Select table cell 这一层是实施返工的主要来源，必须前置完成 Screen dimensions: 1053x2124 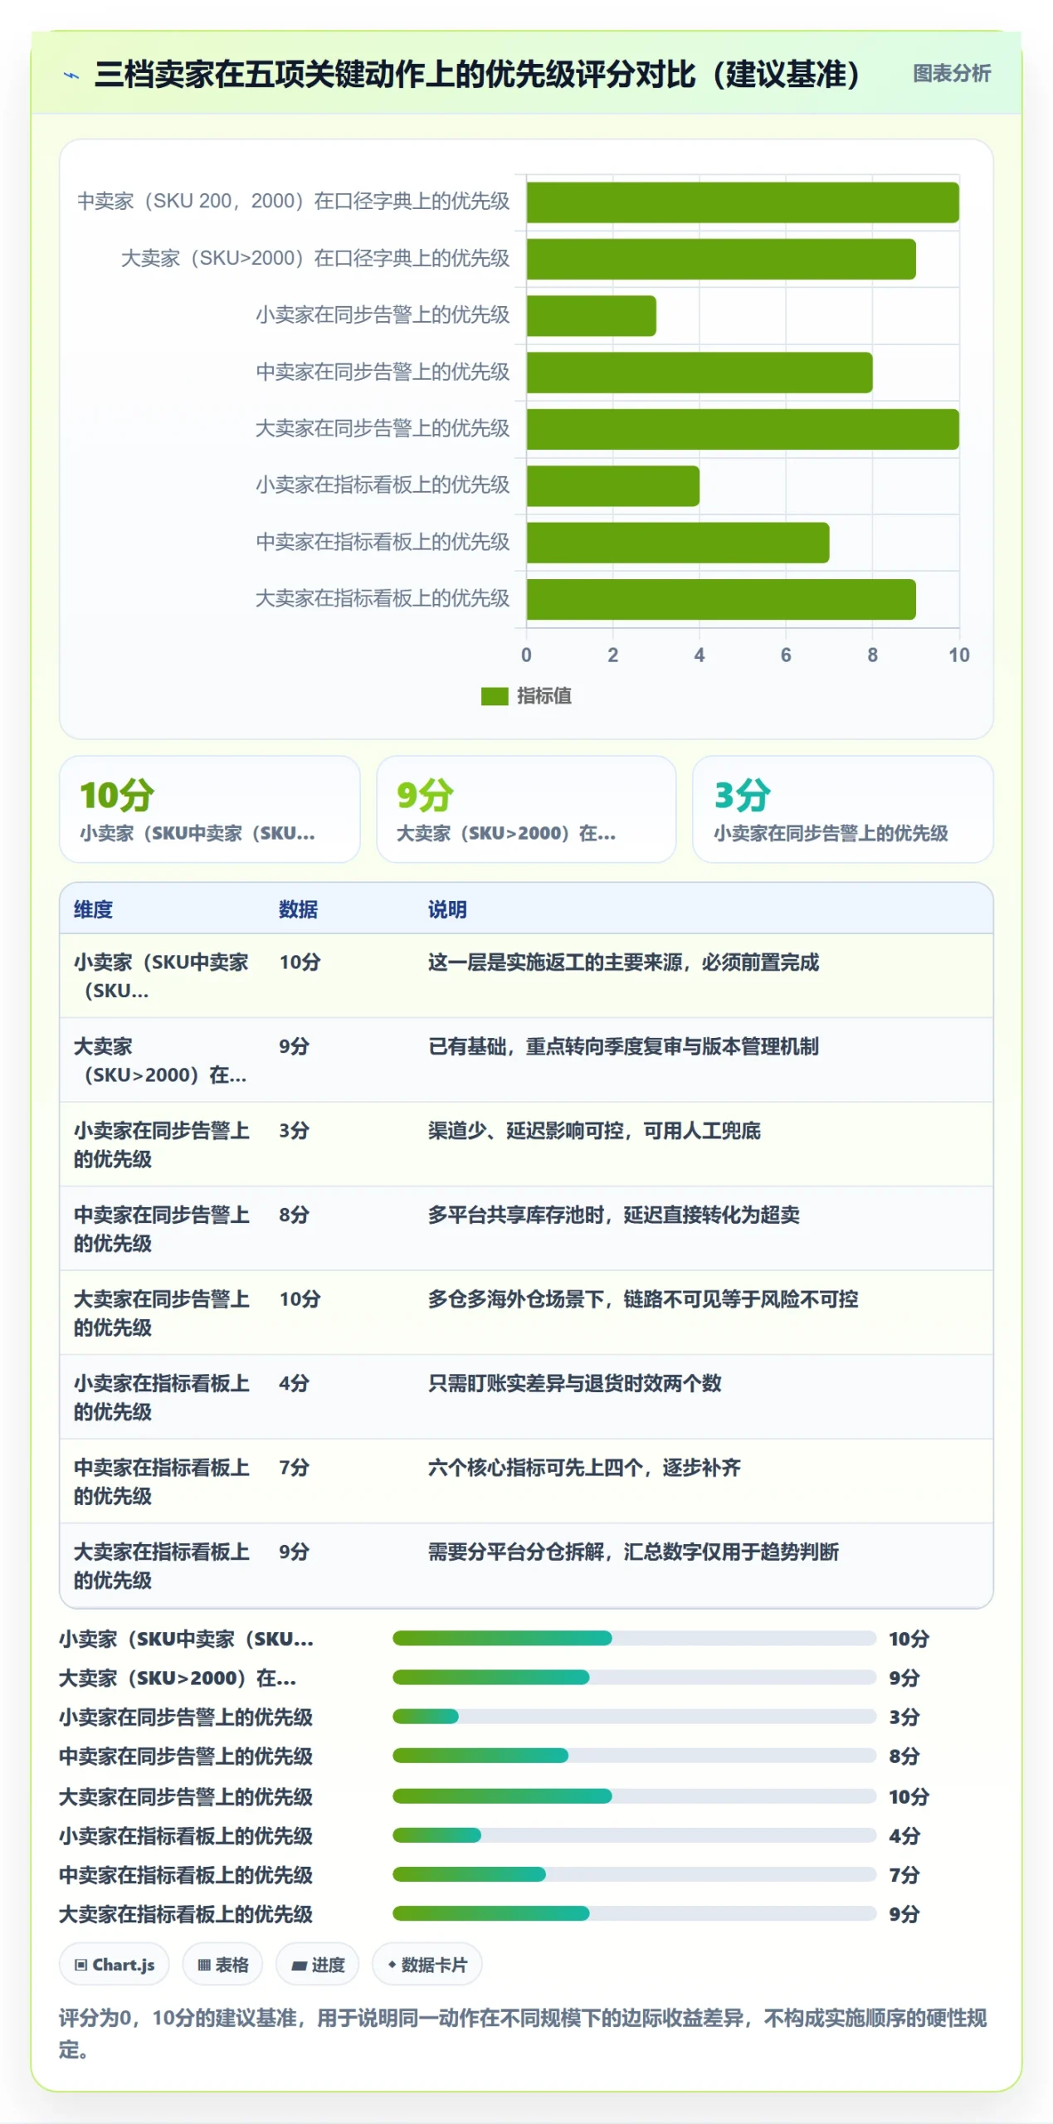tap(623, 962)
